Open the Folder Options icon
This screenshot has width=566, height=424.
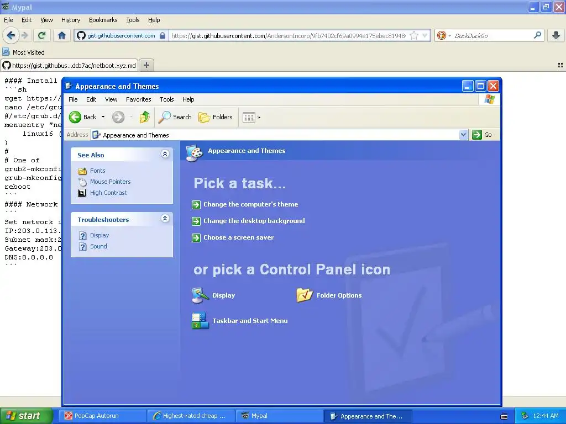point(305,295)
